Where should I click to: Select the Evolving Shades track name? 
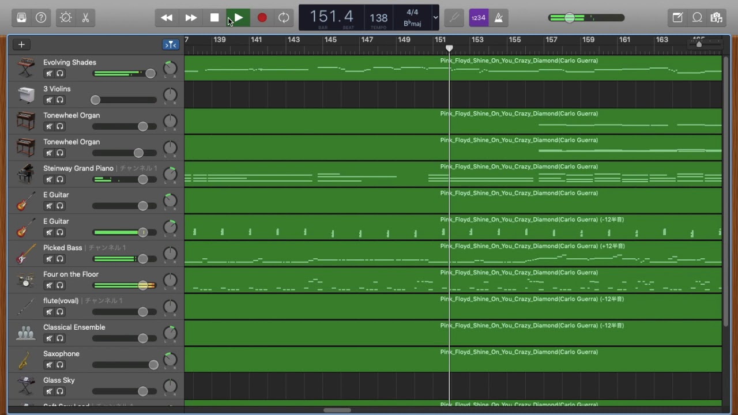(x=70, y=62)
